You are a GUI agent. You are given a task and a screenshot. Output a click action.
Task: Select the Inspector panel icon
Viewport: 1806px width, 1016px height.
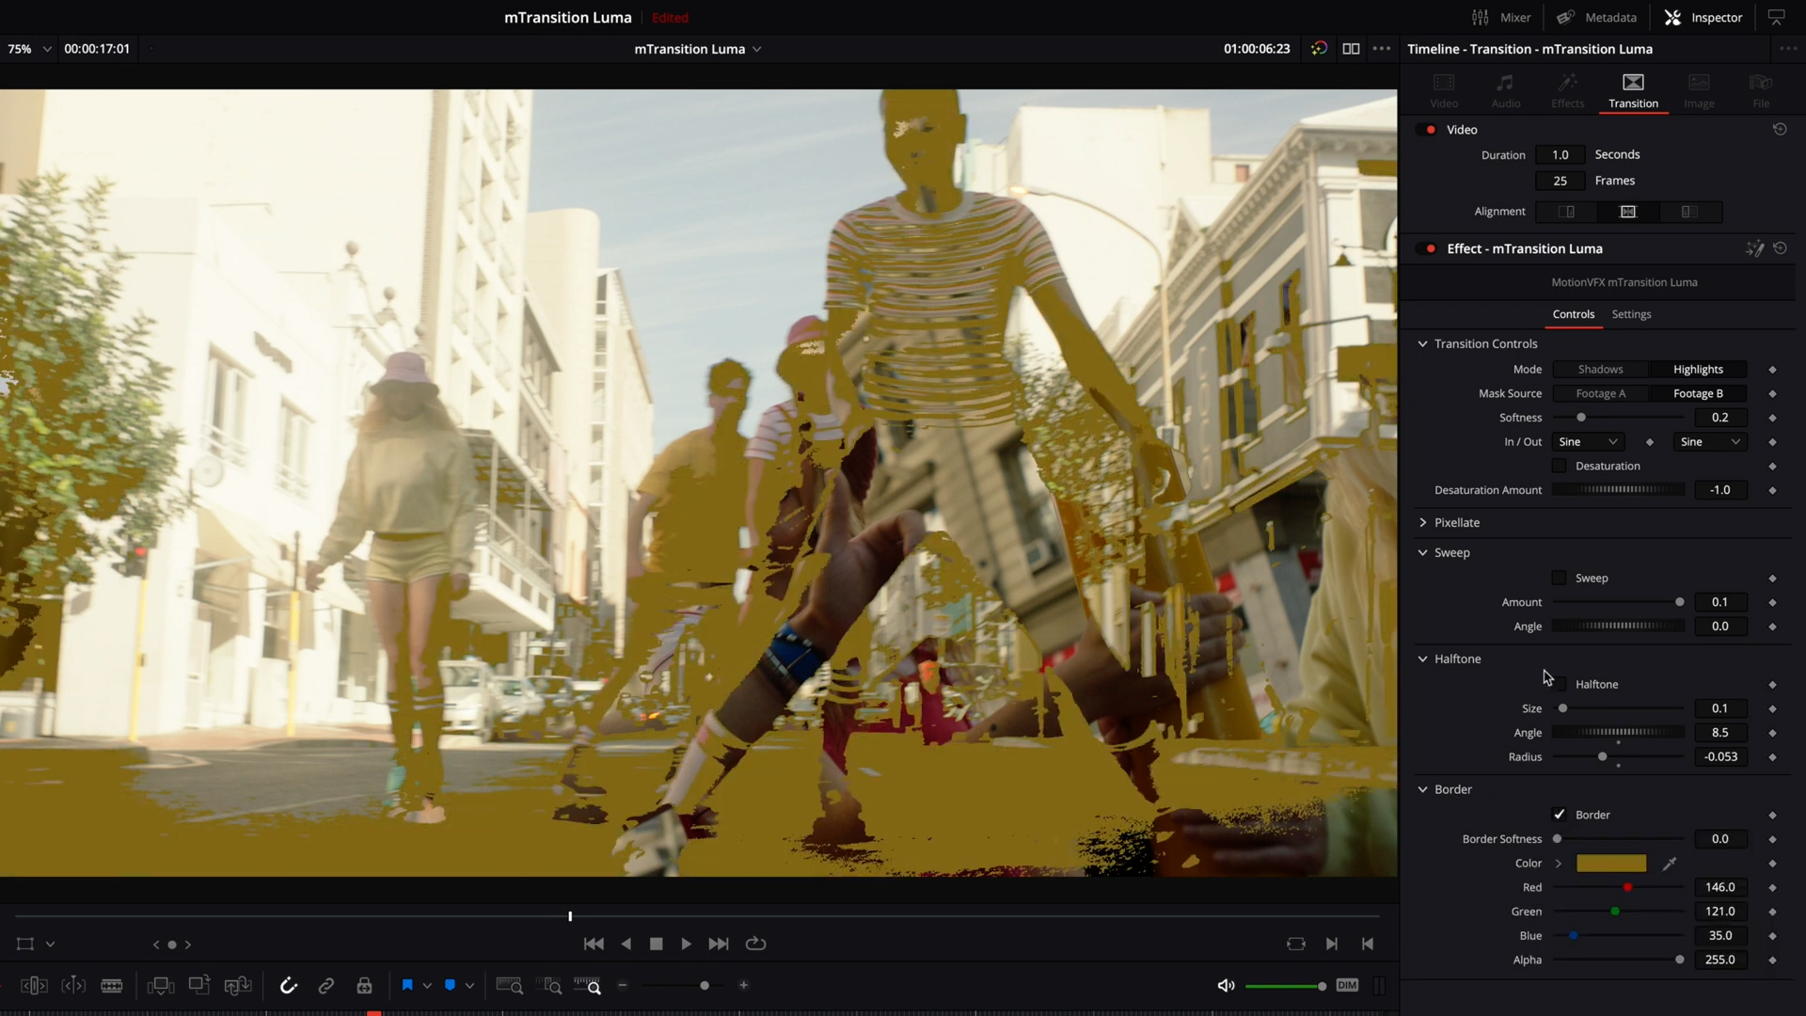1672,17
